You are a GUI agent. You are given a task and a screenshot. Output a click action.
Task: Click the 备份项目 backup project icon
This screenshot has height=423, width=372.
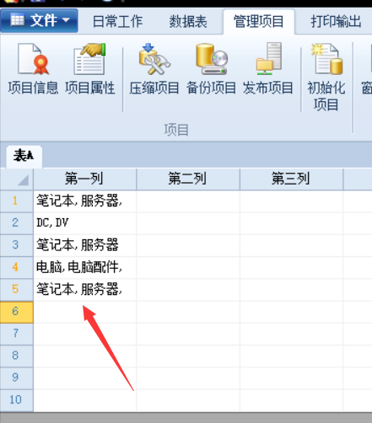pyautogui.click(x=211, y=69)
